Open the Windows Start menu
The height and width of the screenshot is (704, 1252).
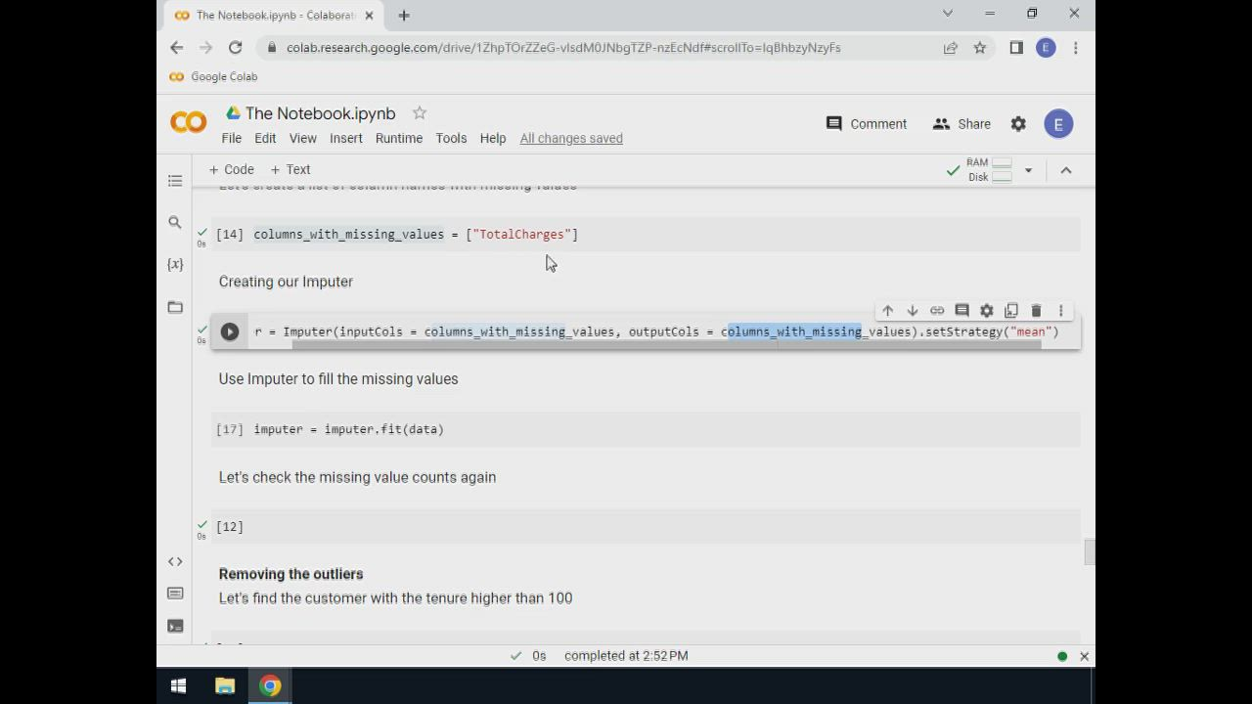[x=178, y=686]
